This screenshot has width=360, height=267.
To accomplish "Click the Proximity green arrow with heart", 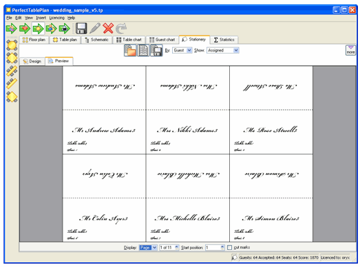I will coord(25,28).
